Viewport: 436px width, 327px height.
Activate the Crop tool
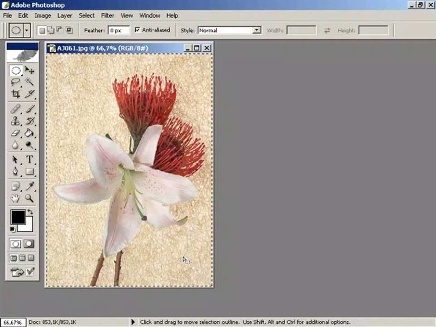click(15, 94)
